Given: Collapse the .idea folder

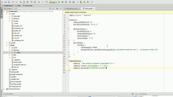Looking at the screenshot, I should click(x=7, y=14).
